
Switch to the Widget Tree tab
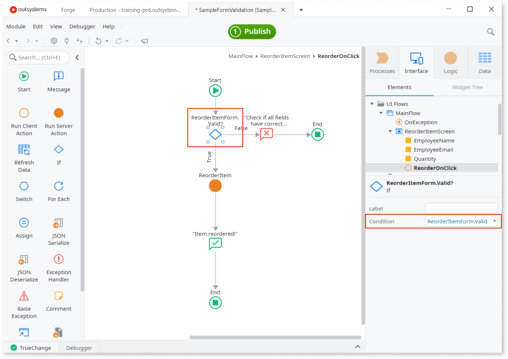[468, 87]
